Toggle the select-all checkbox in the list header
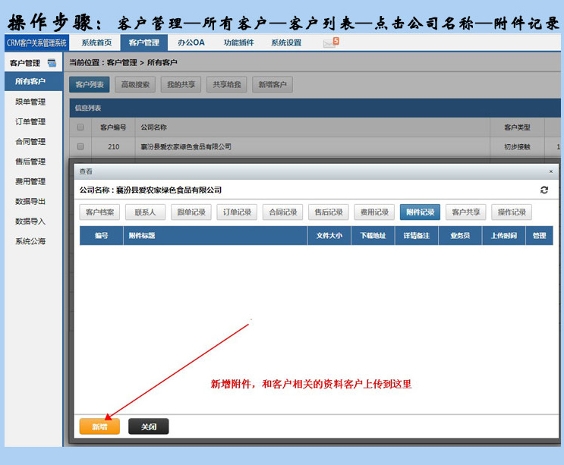The height and width of the screenshot is (465, 564). (x=80, y=127)
